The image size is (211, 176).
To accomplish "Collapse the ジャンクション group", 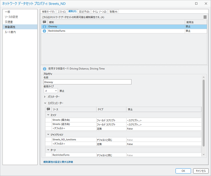I will [48, 134].
